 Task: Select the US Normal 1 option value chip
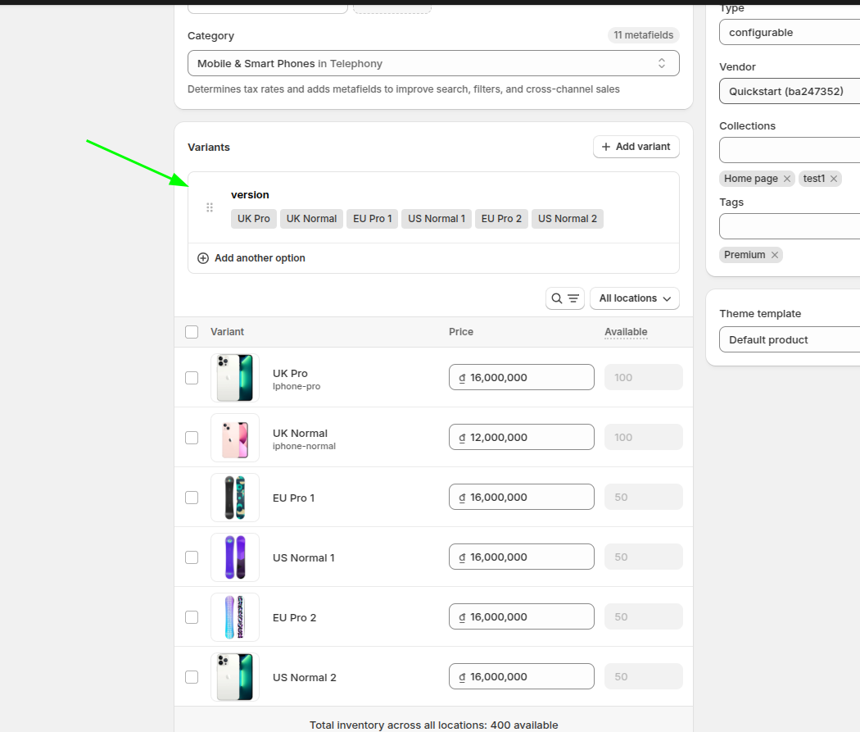click(437, 219)
